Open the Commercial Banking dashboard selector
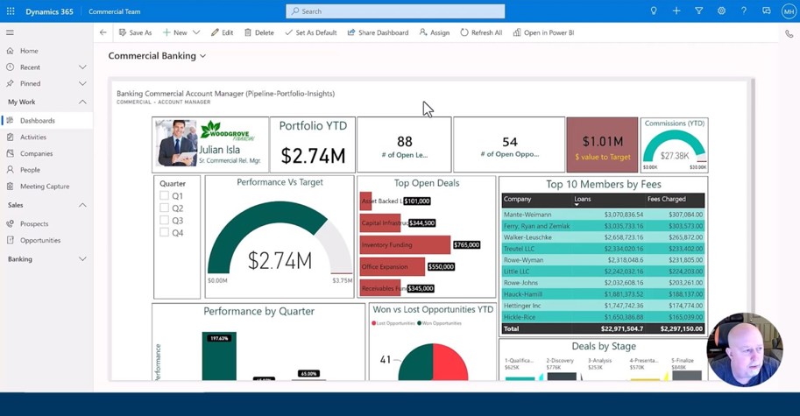Screen dimensions: 800x416 point(157,55)
